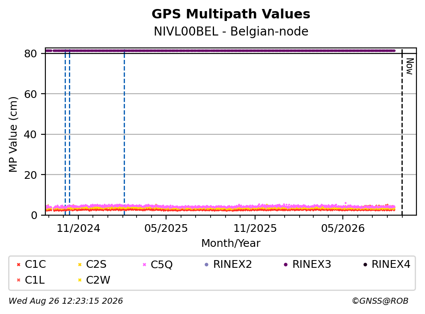The height and width of the screenshot is (314, 425).
Task: Click the GPS Multipath Values title
Action: click(231, 14)
